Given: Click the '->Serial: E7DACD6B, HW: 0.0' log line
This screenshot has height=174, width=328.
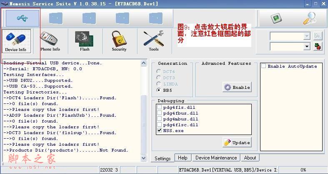Looking at the screenshot, I should (43, 69).
